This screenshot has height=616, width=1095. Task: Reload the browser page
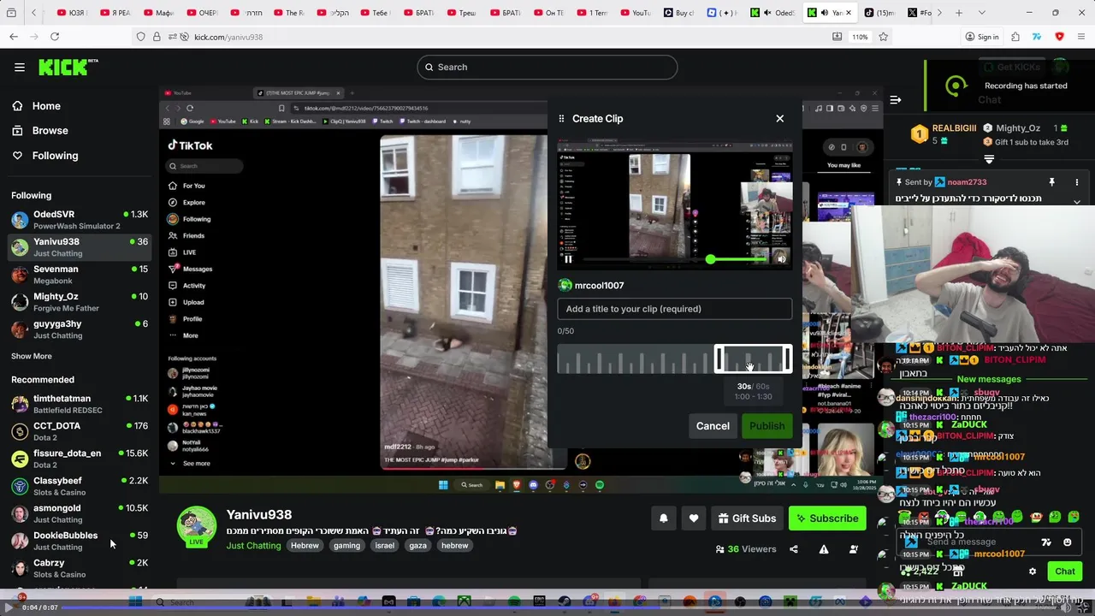click(55, 37)
